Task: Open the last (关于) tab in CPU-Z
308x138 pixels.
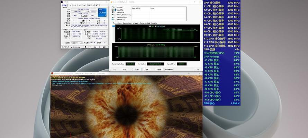Action: click(97, 5)
